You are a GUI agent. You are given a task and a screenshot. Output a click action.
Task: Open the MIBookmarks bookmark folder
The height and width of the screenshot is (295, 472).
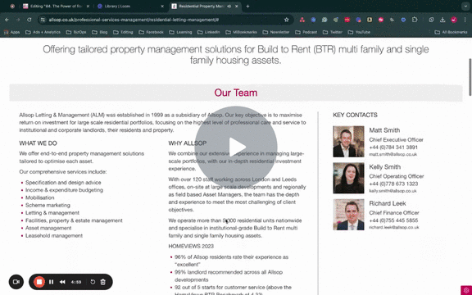(x=242, y=32)
